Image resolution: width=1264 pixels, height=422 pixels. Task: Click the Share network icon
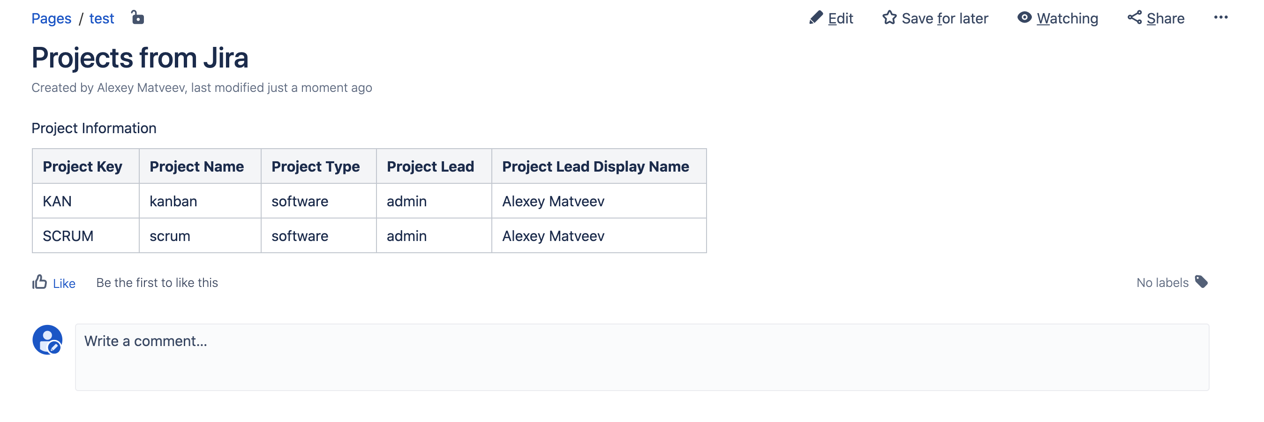[1135, 18]
